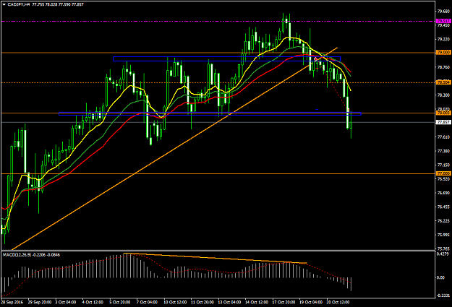The image size is (452, 307).
Task: Select the 0.00 MACD scale label
Action: [x=440, y=277]
